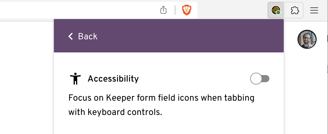
Task: Click the Keeper extension toolbar icon
Action: click(x=276, y=11)
